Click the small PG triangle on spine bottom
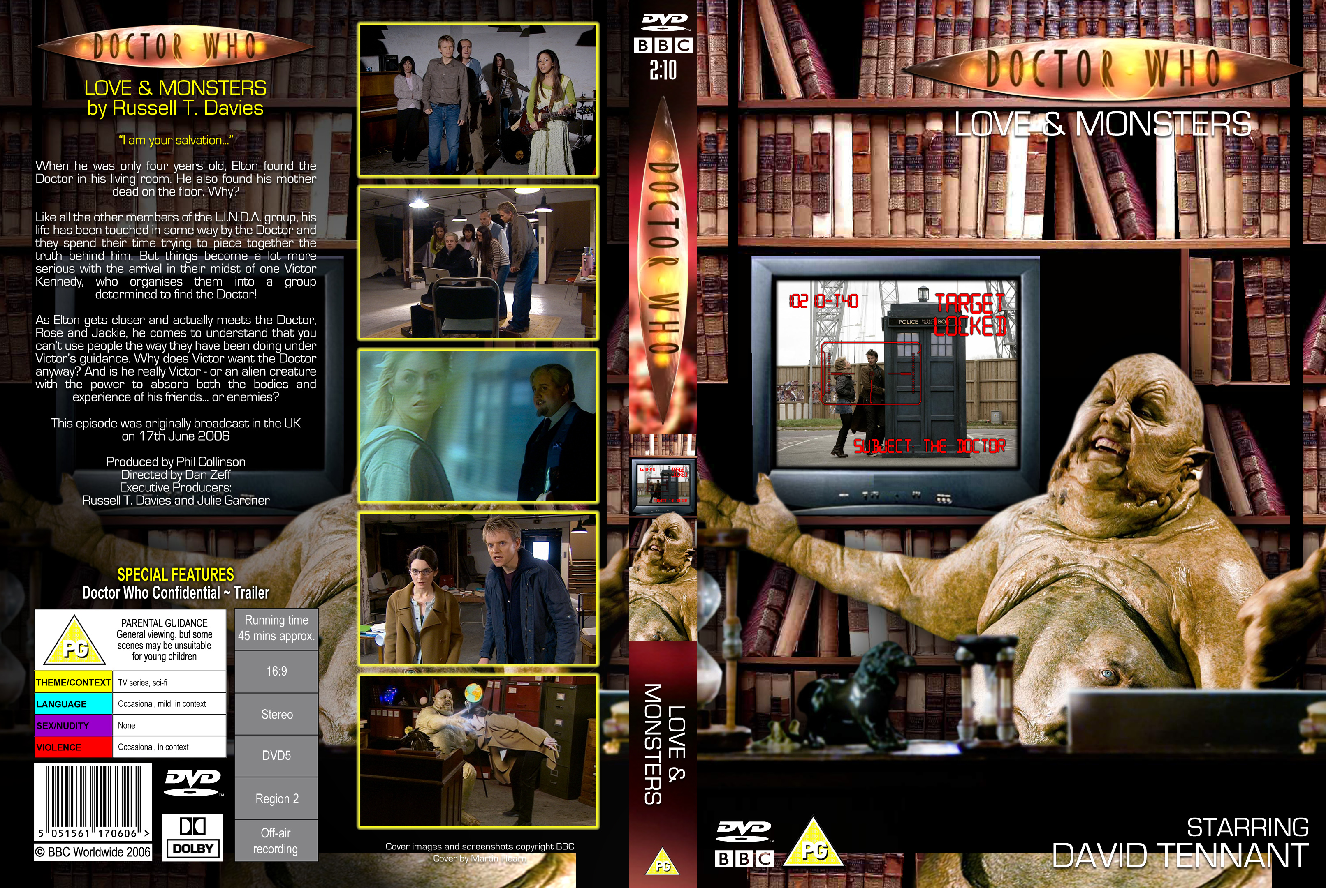This screenshot has height=888, width=1326. (663, 861)
